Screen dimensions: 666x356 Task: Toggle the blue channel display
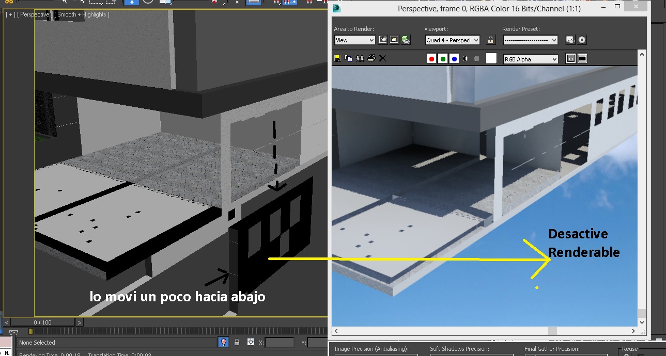454,59
